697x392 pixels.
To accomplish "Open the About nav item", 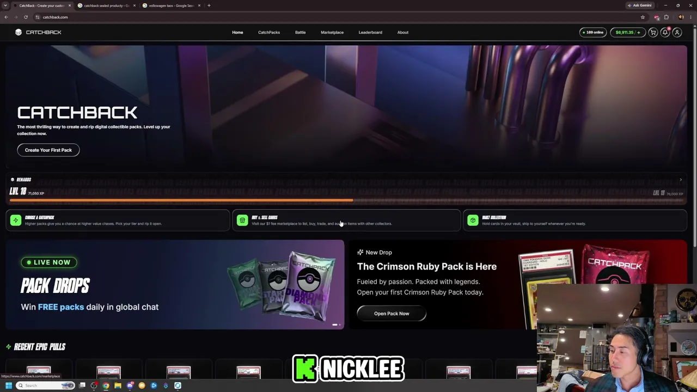I will click(x=403, y=32).
